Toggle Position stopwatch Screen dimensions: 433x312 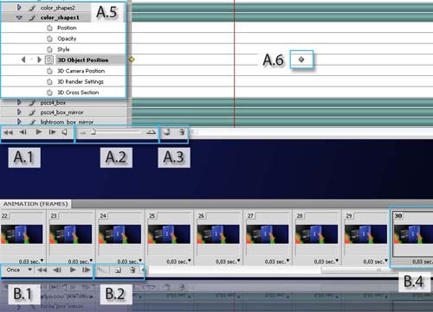click(x=49, y=28)
